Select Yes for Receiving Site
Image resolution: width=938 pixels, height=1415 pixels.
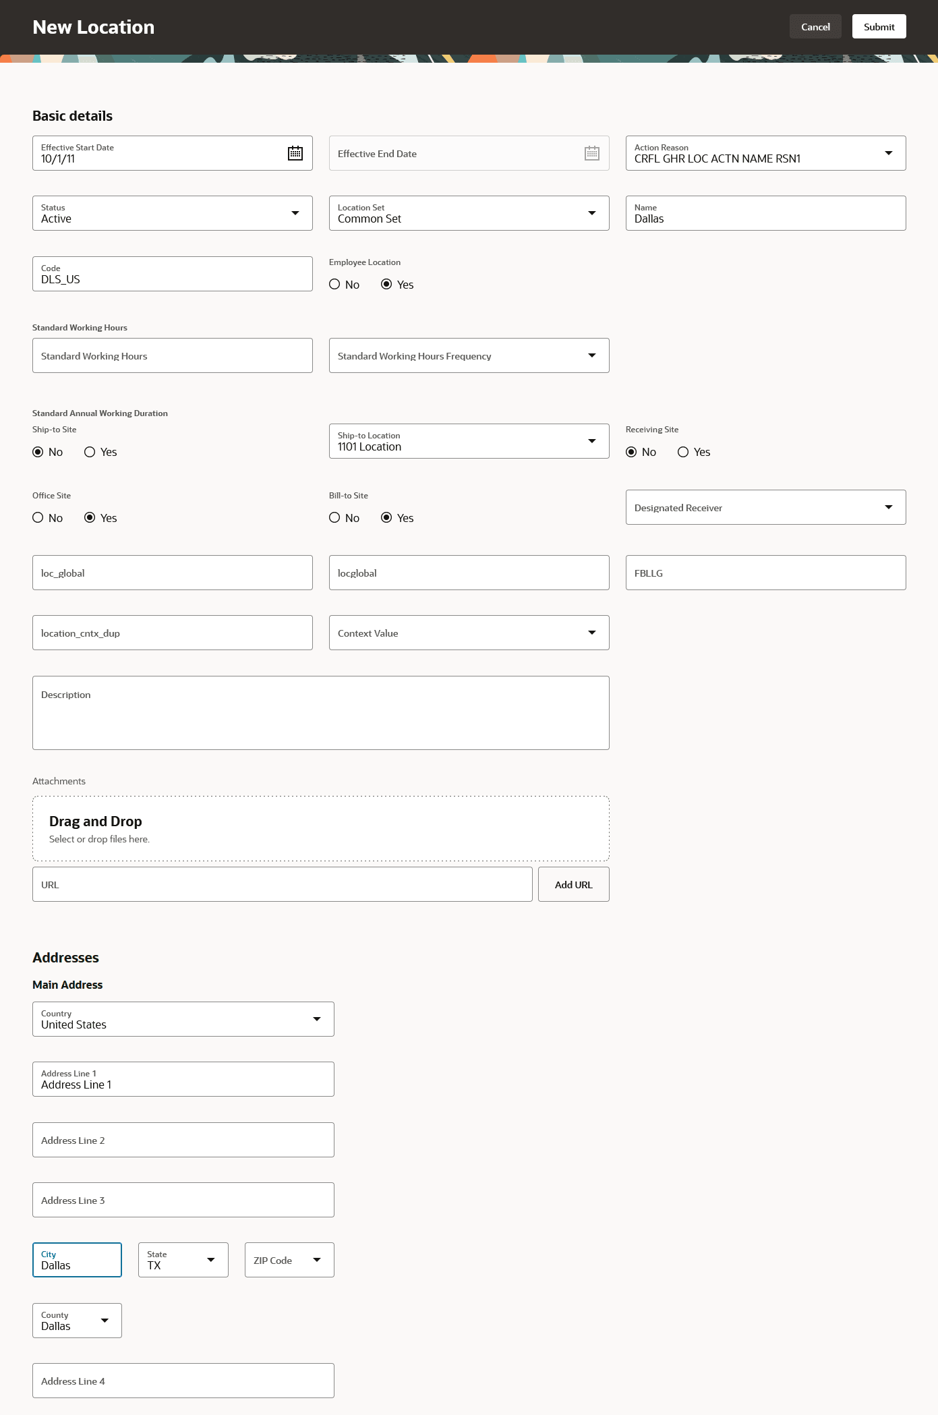coord(683,452)
